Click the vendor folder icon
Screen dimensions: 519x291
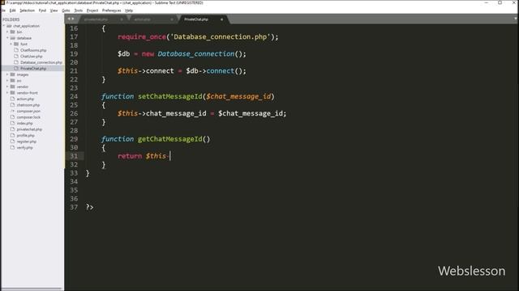[13, 86]
